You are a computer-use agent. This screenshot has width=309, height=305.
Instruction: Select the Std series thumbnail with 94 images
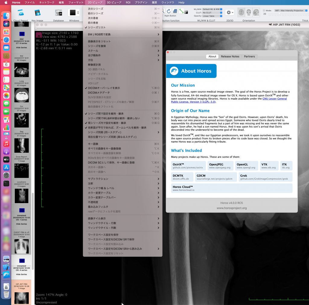(21, 70)
